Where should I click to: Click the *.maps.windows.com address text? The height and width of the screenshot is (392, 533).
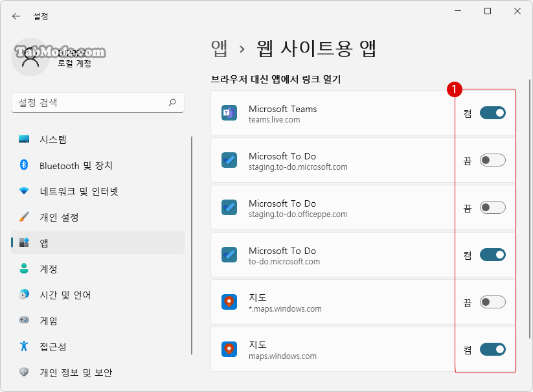point(285,308)
